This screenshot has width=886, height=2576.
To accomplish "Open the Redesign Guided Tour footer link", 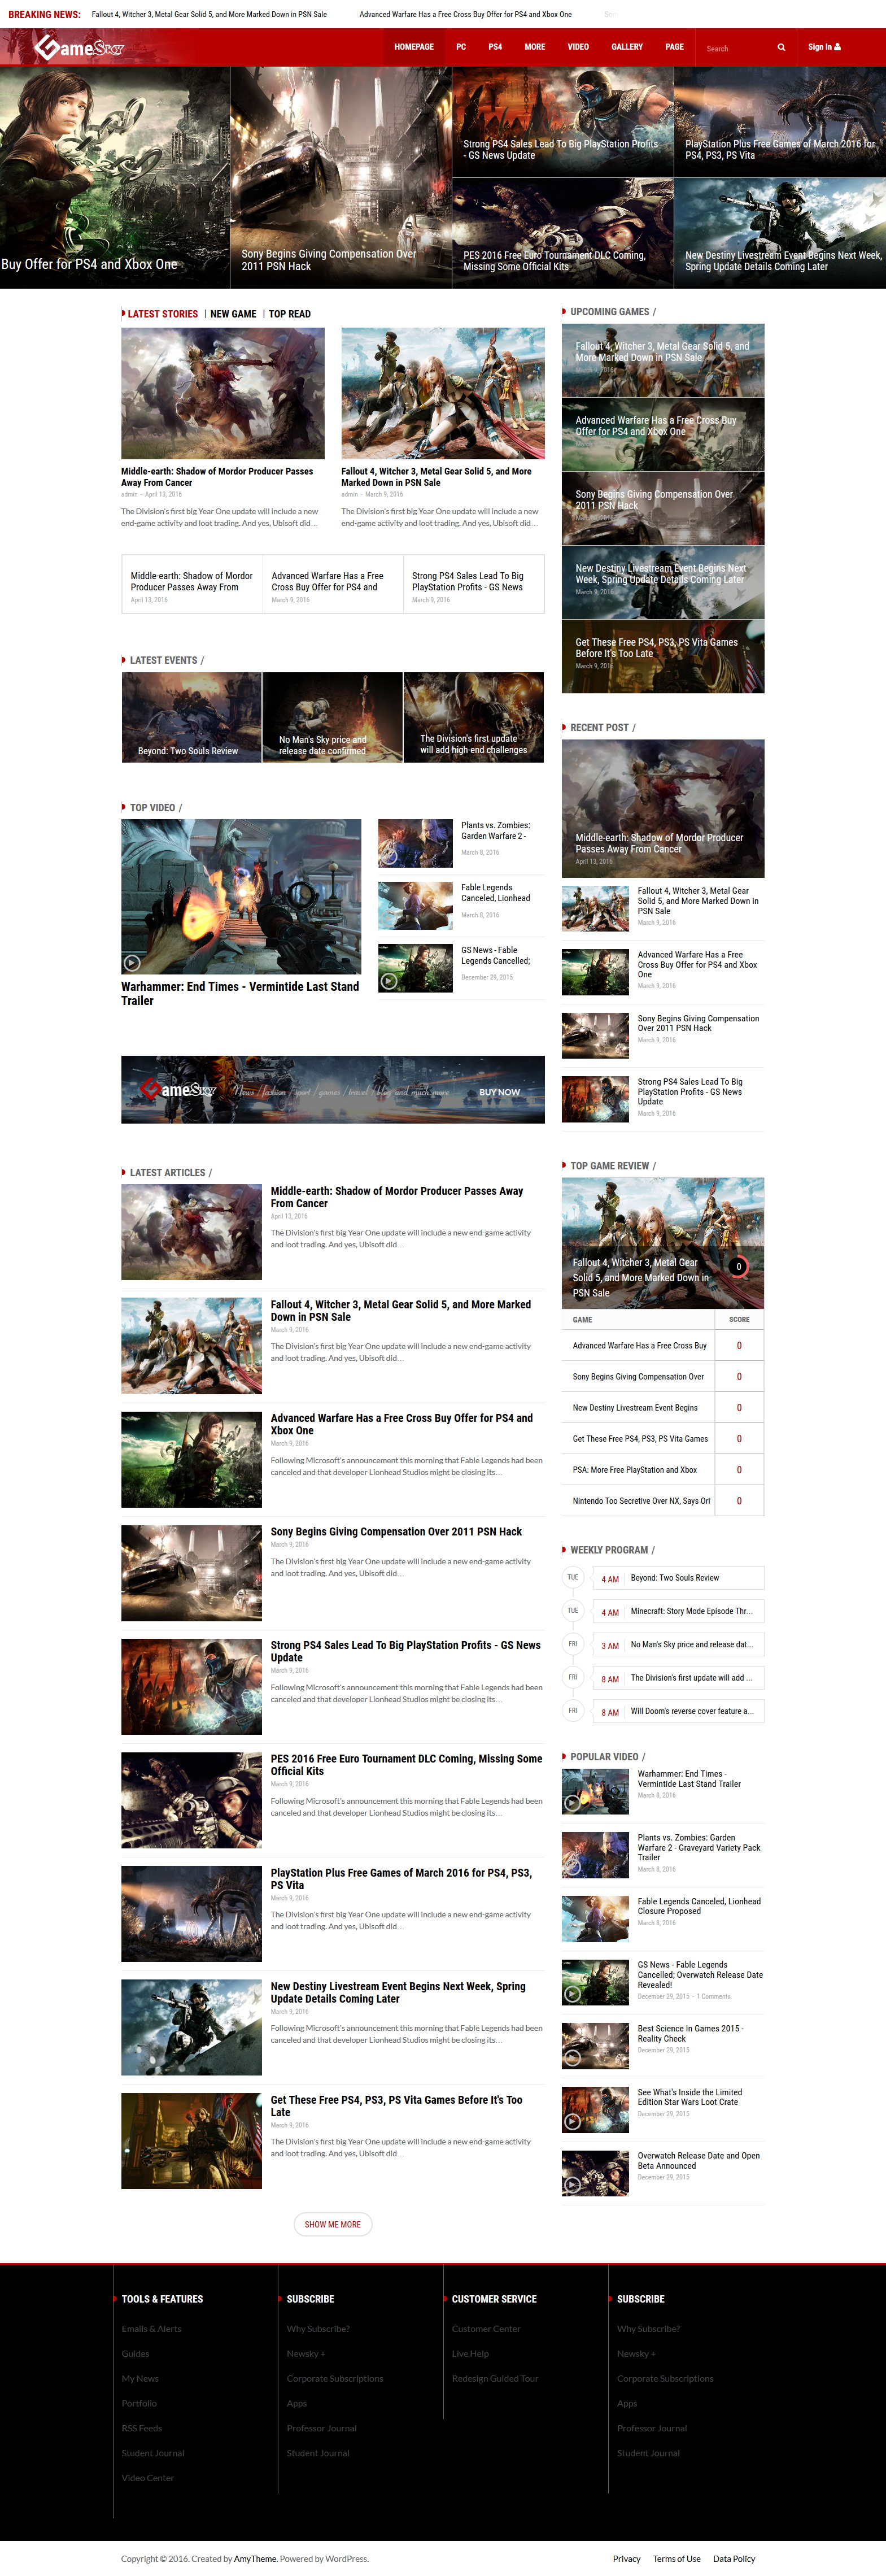I will (x=495, y=2379).
